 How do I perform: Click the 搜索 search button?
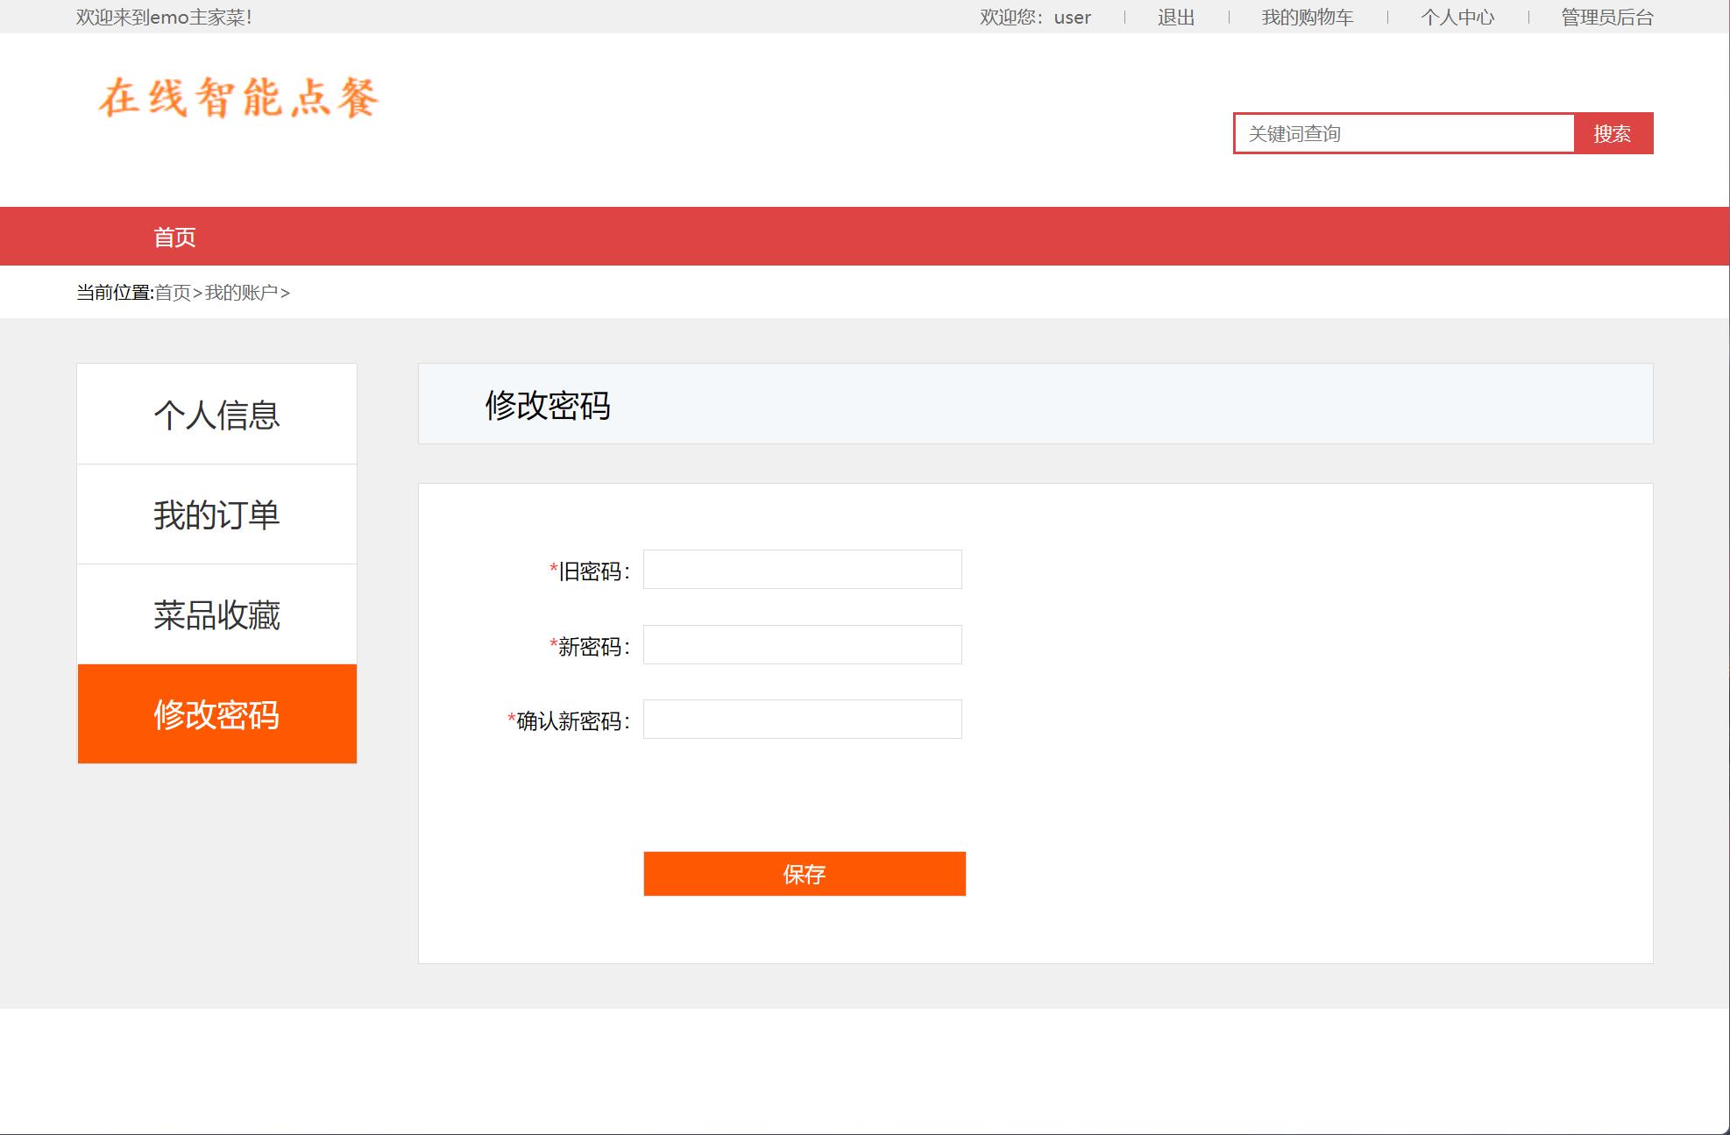[x=1613, y=133]
